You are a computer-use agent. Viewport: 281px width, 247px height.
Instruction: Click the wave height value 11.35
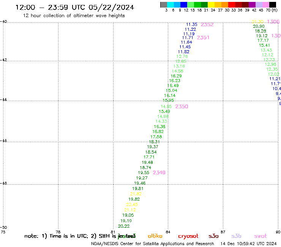click(x=192, y=24)
